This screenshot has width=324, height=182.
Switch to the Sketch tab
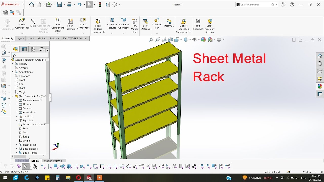pyautogui.click(x=31, y=38)
